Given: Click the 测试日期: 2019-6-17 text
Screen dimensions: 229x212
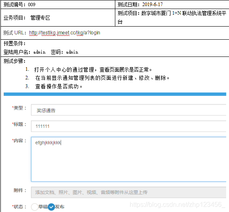Looking at the screenshot, I should click(x=140, y=5).
